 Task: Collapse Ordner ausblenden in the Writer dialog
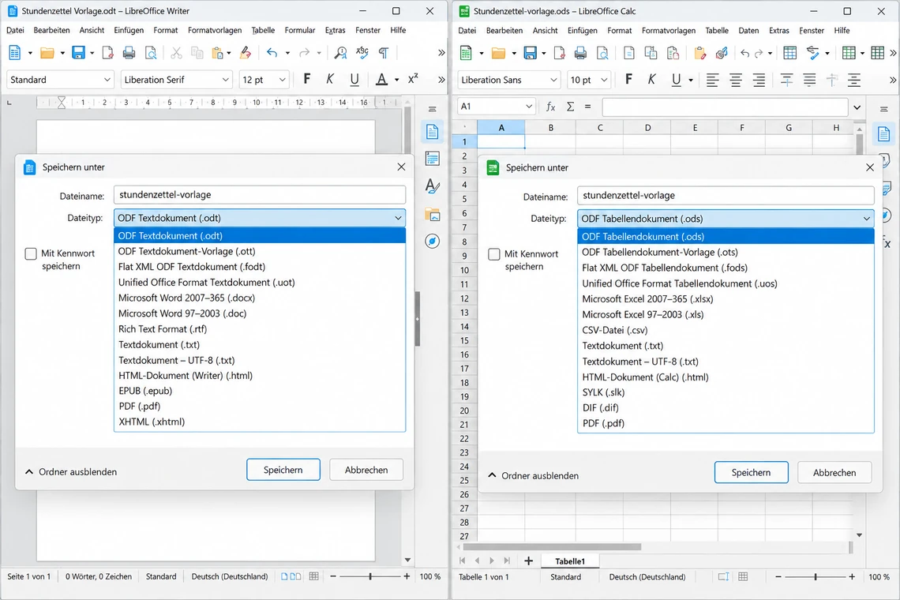tap(71, 471)
